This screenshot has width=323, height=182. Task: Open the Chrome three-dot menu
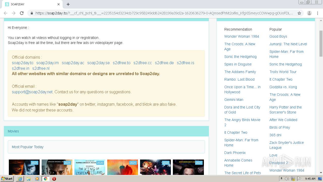coord(317,13)
